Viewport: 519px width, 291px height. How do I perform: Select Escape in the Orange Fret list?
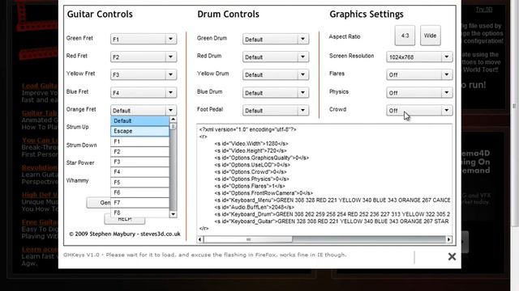pos(139,131)
